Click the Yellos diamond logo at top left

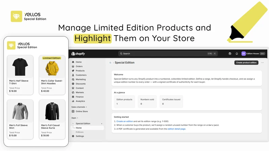[16, 16]
